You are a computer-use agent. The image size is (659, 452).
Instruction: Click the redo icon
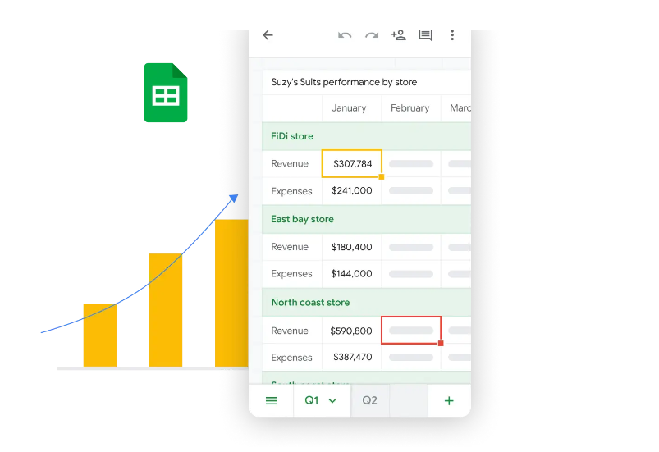click(372, 35)
